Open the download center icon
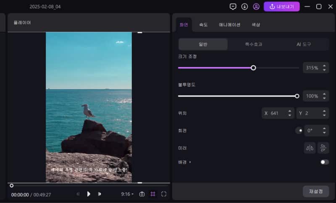Screen dimensions: 336x203 244,7
